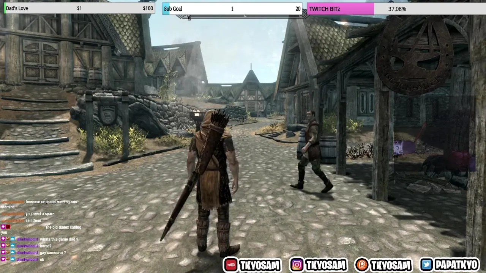
Task: Click the YouTube logo icon
Action: (230, 265)
